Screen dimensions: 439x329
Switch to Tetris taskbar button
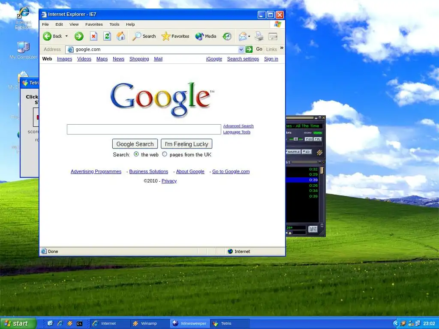click(230, 323)
